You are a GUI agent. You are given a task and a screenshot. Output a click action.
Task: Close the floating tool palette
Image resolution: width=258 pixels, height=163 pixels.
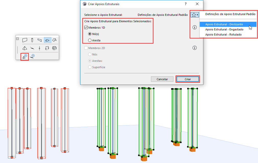(x=18, y=39)
